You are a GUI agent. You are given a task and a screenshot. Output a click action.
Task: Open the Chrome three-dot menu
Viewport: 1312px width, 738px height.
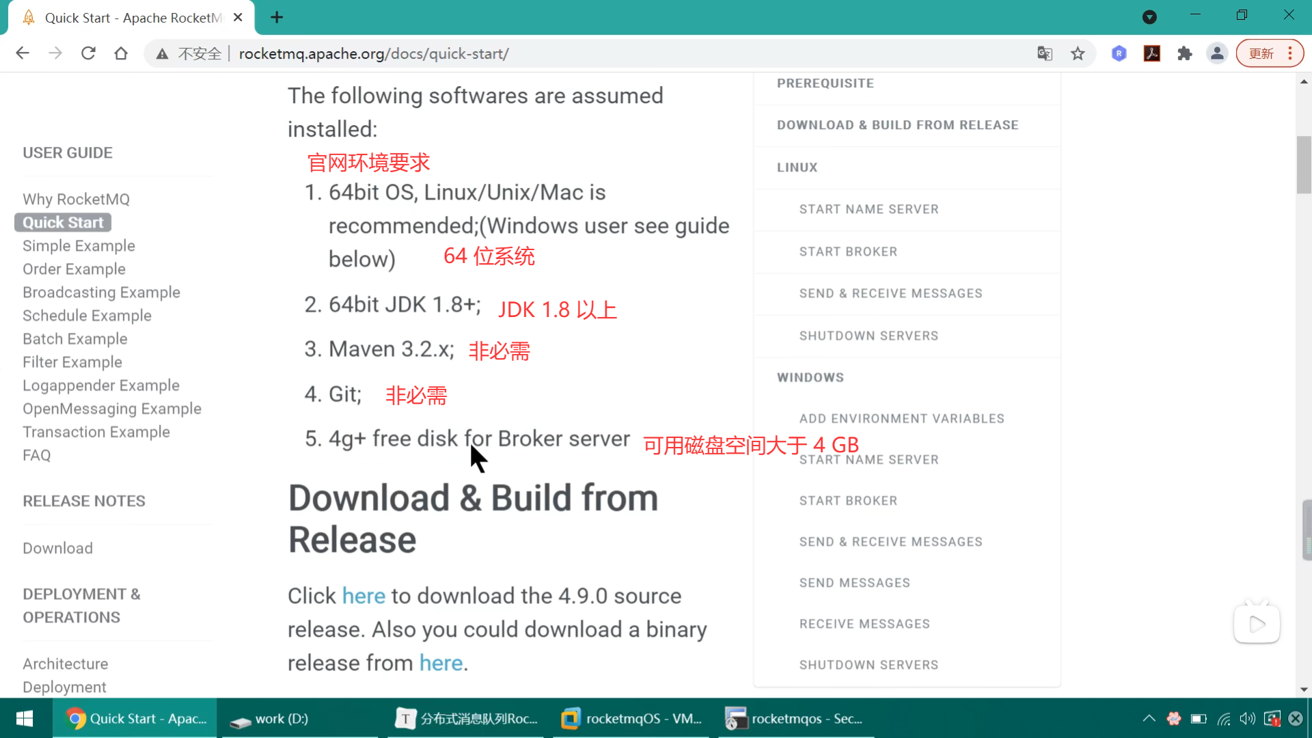(x=1290, y=53)
